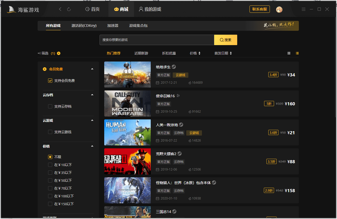Click the page refresh icon

(x=69, y=9)
